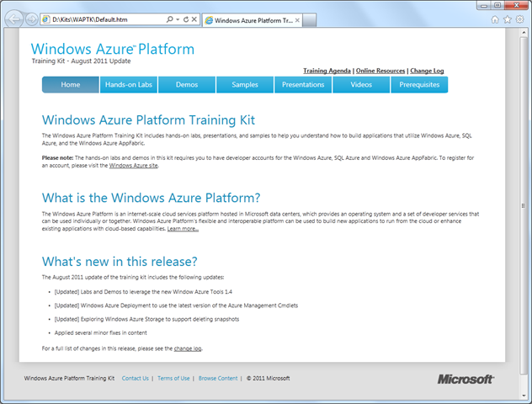Image resolution: width=532 pixels, height=404 pixels.
Task: Open the Terms of Use footer link
Action: pyautogui.click(x=173, y=378)
